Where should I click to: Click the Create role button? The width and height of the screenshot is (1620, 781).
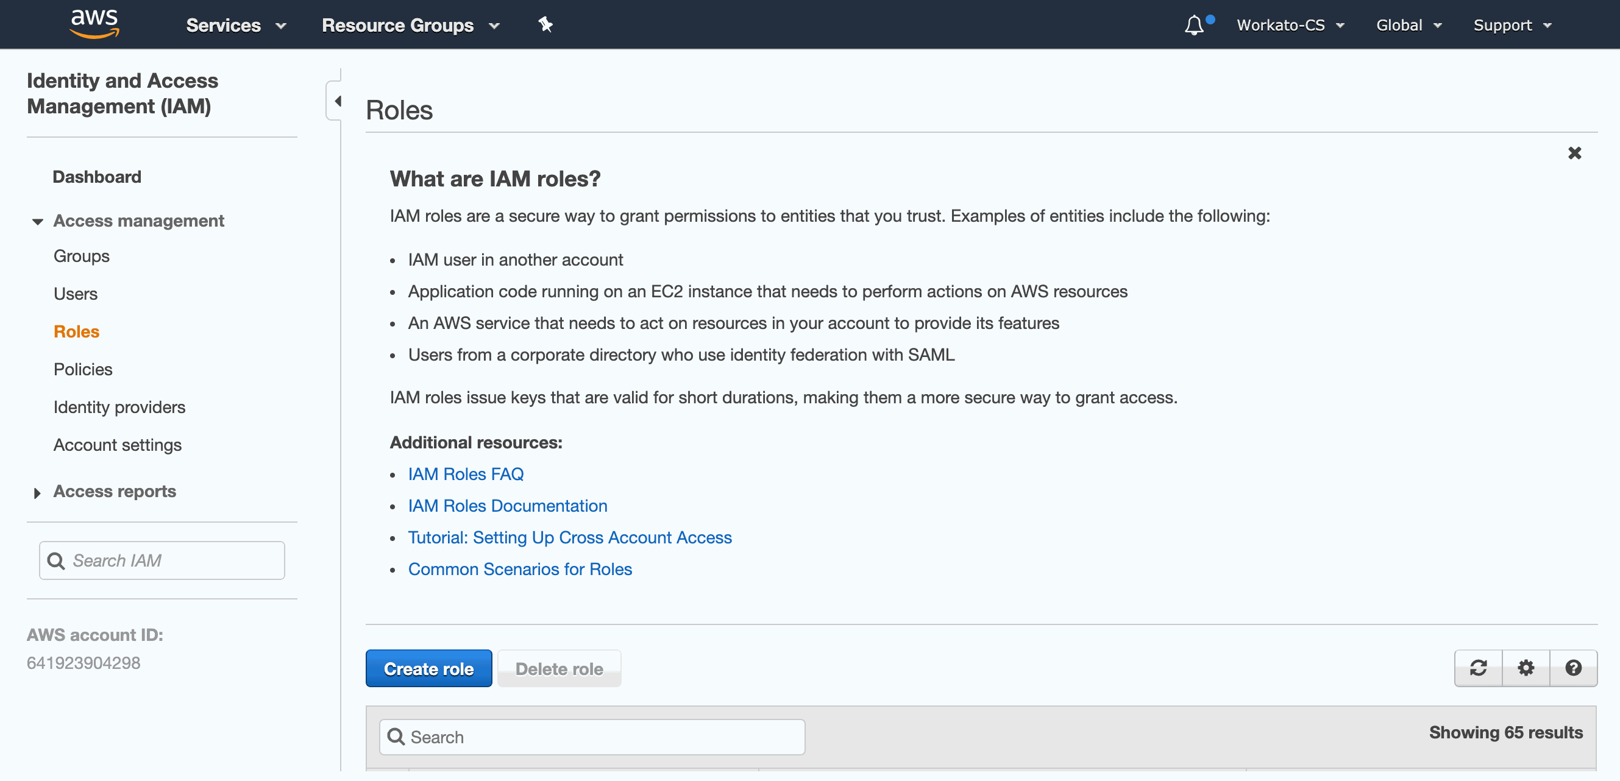tap(428, 668)
